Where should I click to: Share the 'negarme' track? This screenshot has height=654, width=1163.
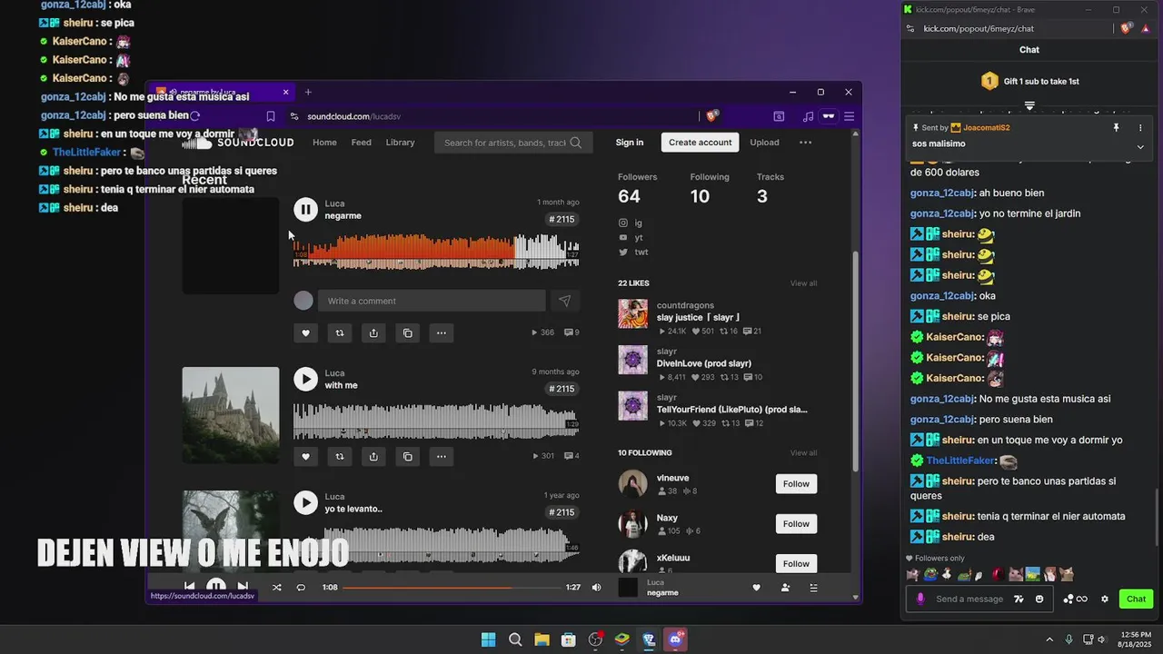(x=373, y=332)
